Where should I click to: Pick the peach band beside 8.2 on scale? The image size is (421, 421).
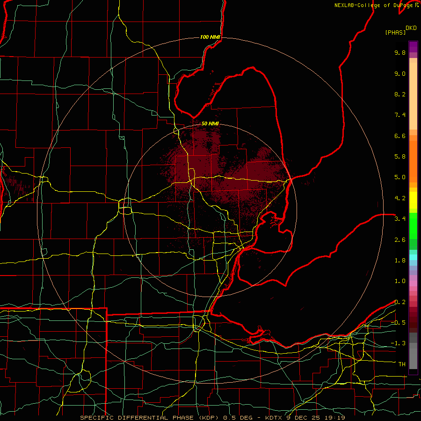[413, 96]
